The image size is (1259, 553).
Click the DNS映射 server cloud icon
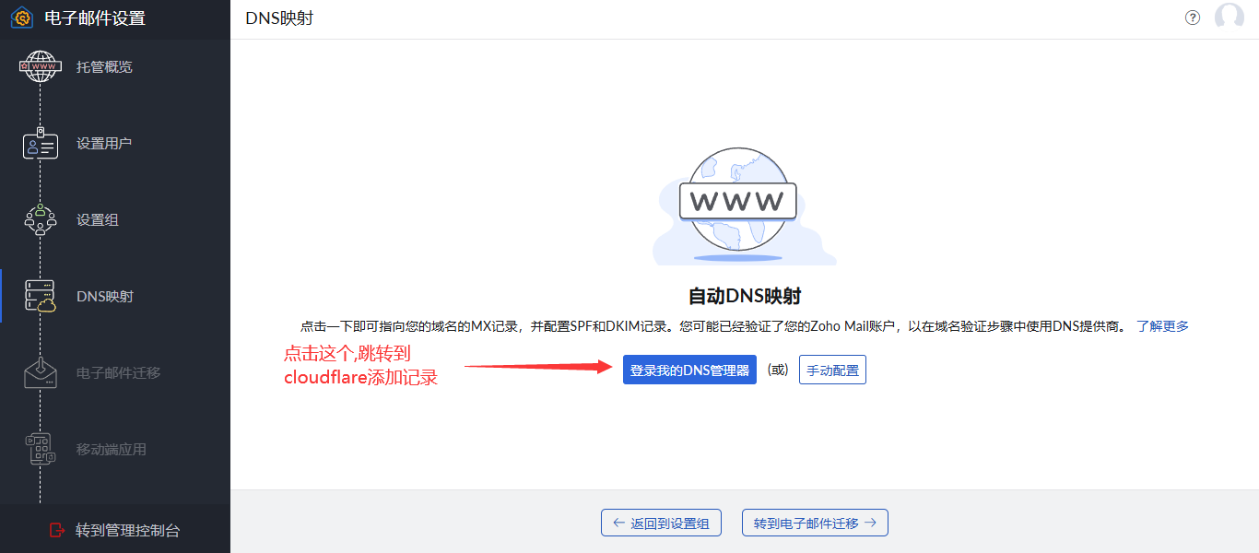40,296
